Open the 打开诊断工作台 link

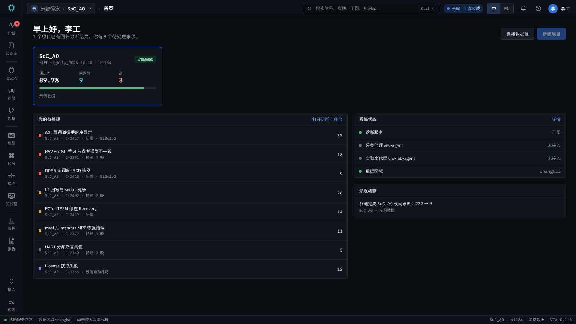pyautogui.click(x=327, y=120)
